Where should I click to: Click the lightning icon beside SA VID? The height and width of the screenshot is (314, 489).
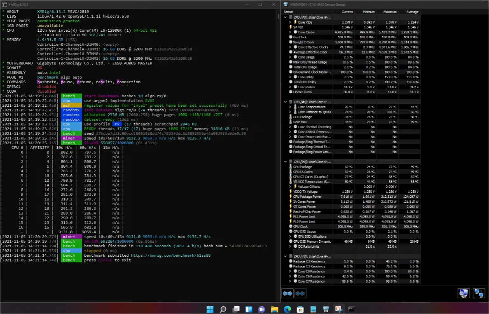tap(291, 27)
